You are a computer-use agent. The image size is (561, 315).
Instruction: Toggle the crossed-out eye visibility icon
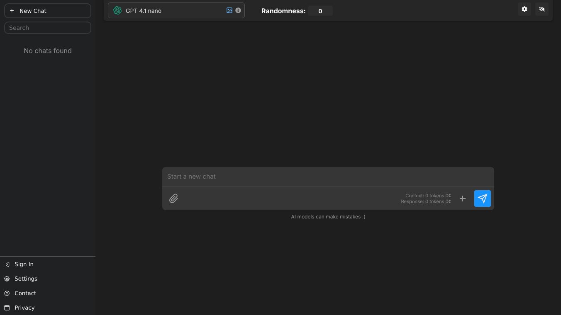[x=542, y=9]
